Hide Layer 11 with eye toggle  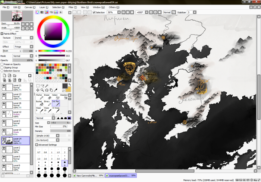(x=4, y=86)
